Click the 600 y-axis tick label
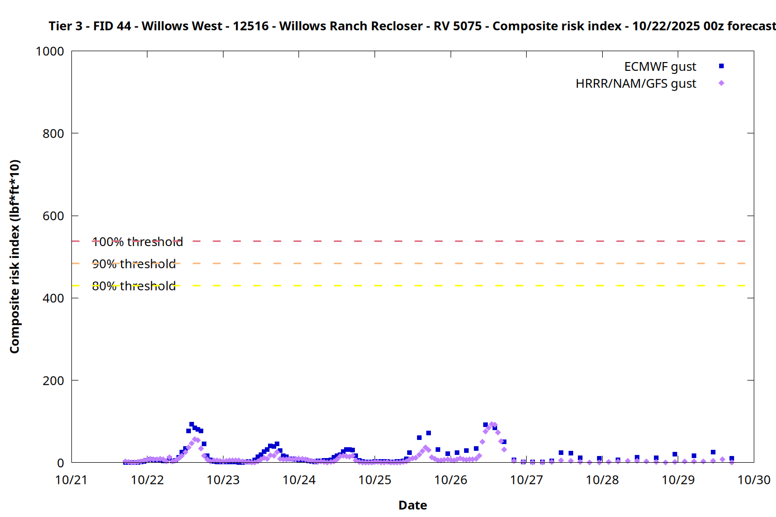This screenshot has width=776, height=517. 53,216
